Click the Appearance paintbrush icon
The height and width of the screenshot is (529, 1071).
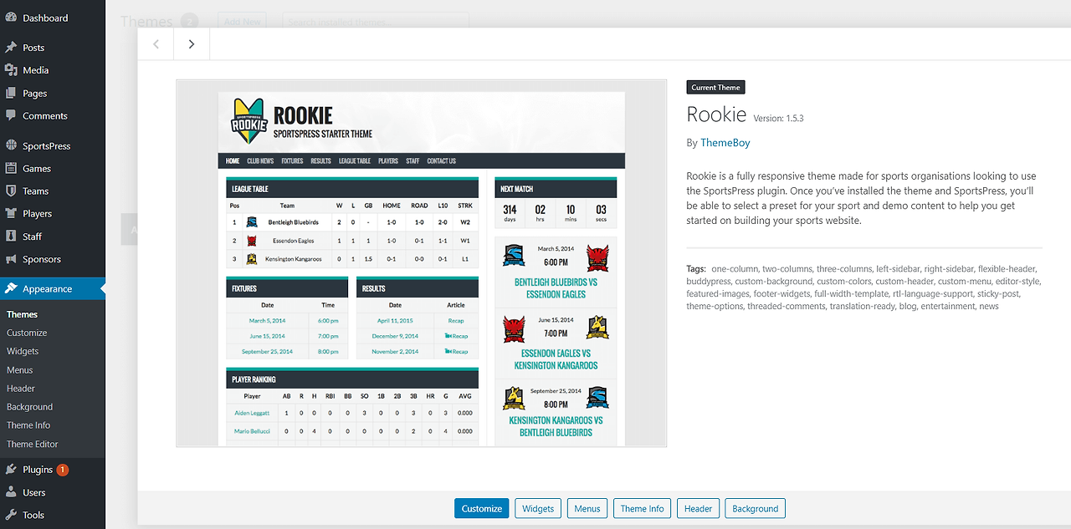[x=11, y=288]
